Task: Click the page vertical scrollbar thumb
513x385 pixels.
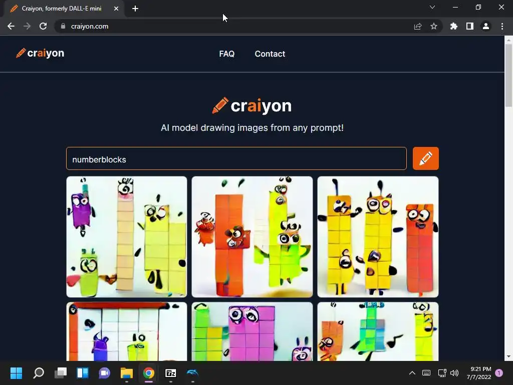Action: point(508,75)
